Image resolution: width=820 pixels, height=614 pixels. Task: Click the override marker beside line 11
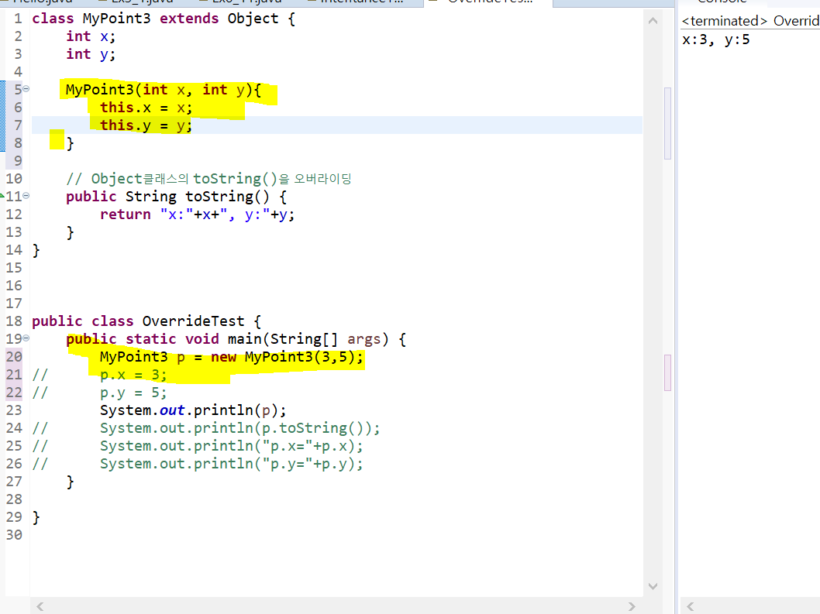point(2,195)
